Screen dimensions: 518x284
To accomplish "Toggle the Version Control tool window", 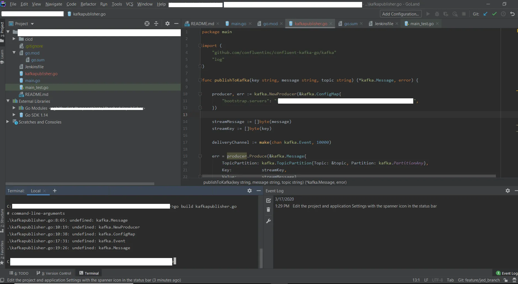I will (x=54, y=273).
